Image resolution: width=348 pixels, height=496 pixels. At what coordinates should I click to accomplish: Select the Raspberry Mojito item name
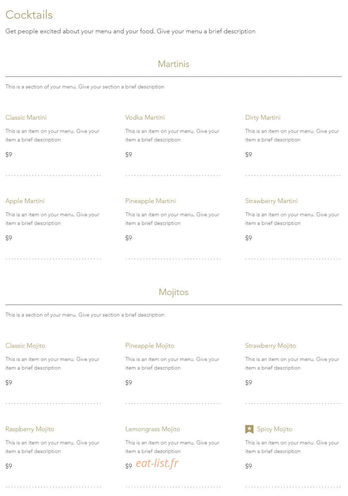coord(30,429)
